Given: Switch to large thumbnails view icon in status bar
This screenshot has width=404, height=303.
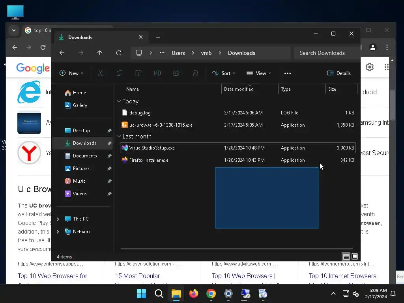Looking at the screenshot, I should [x=355, y=256].
